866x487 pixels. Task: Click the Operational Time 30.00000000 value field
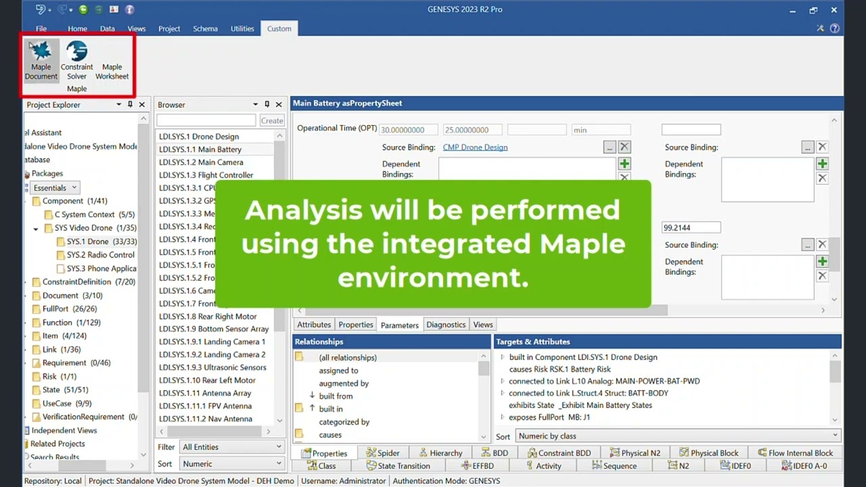coord(408,130)
